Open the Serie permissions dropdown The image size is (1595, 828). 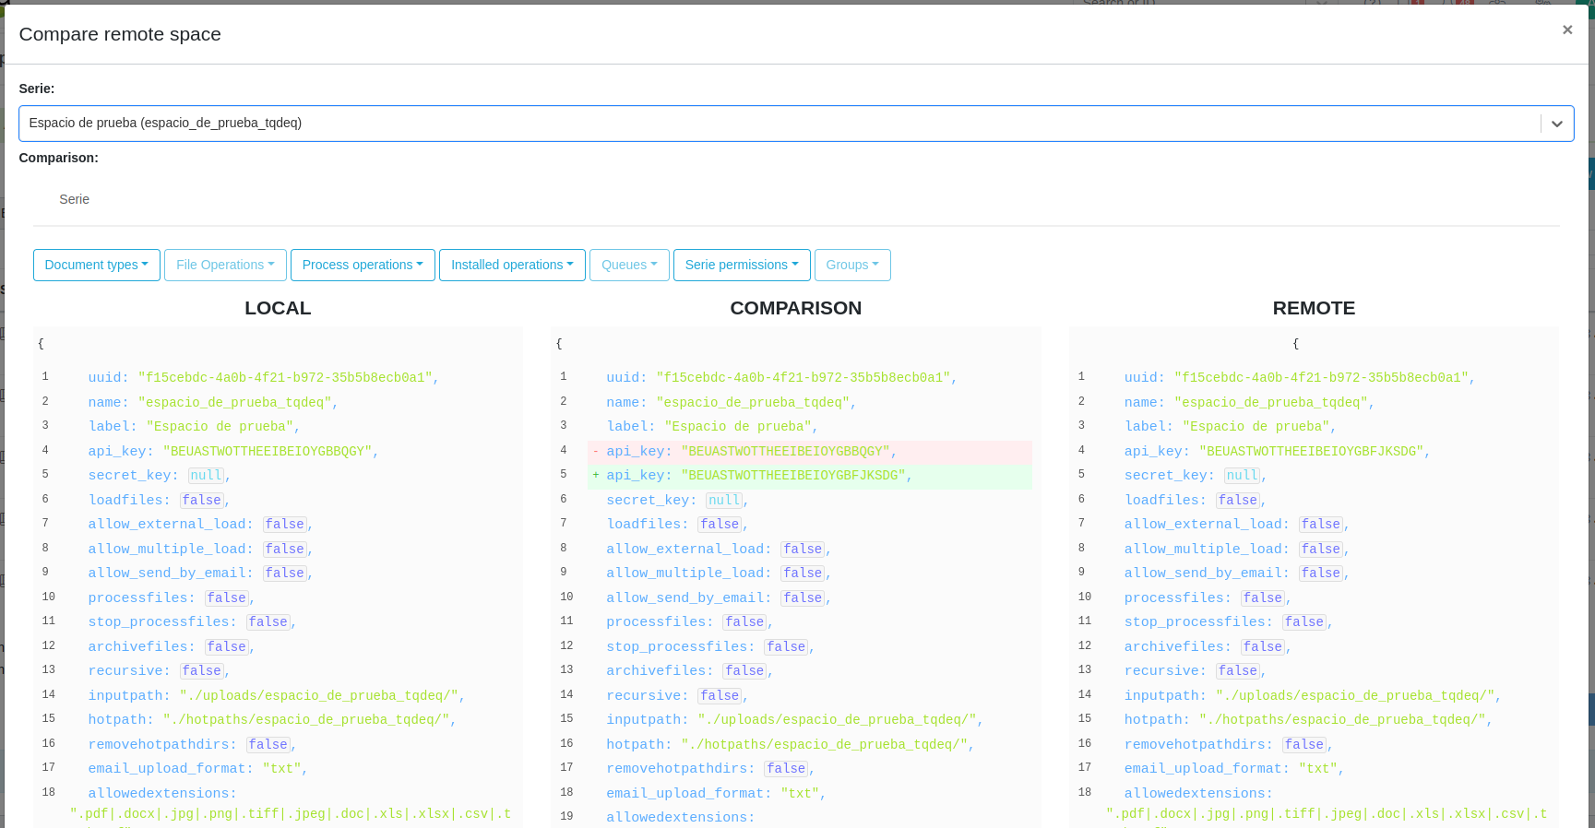tap(742, 266)
